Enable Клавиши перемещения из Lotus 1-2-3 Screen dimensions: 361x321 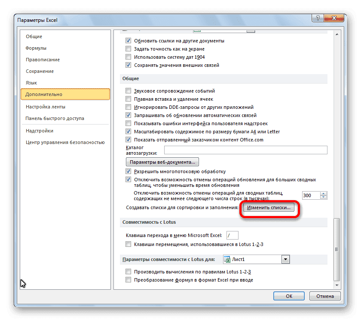pyautogui.click(x=128, y=244)
